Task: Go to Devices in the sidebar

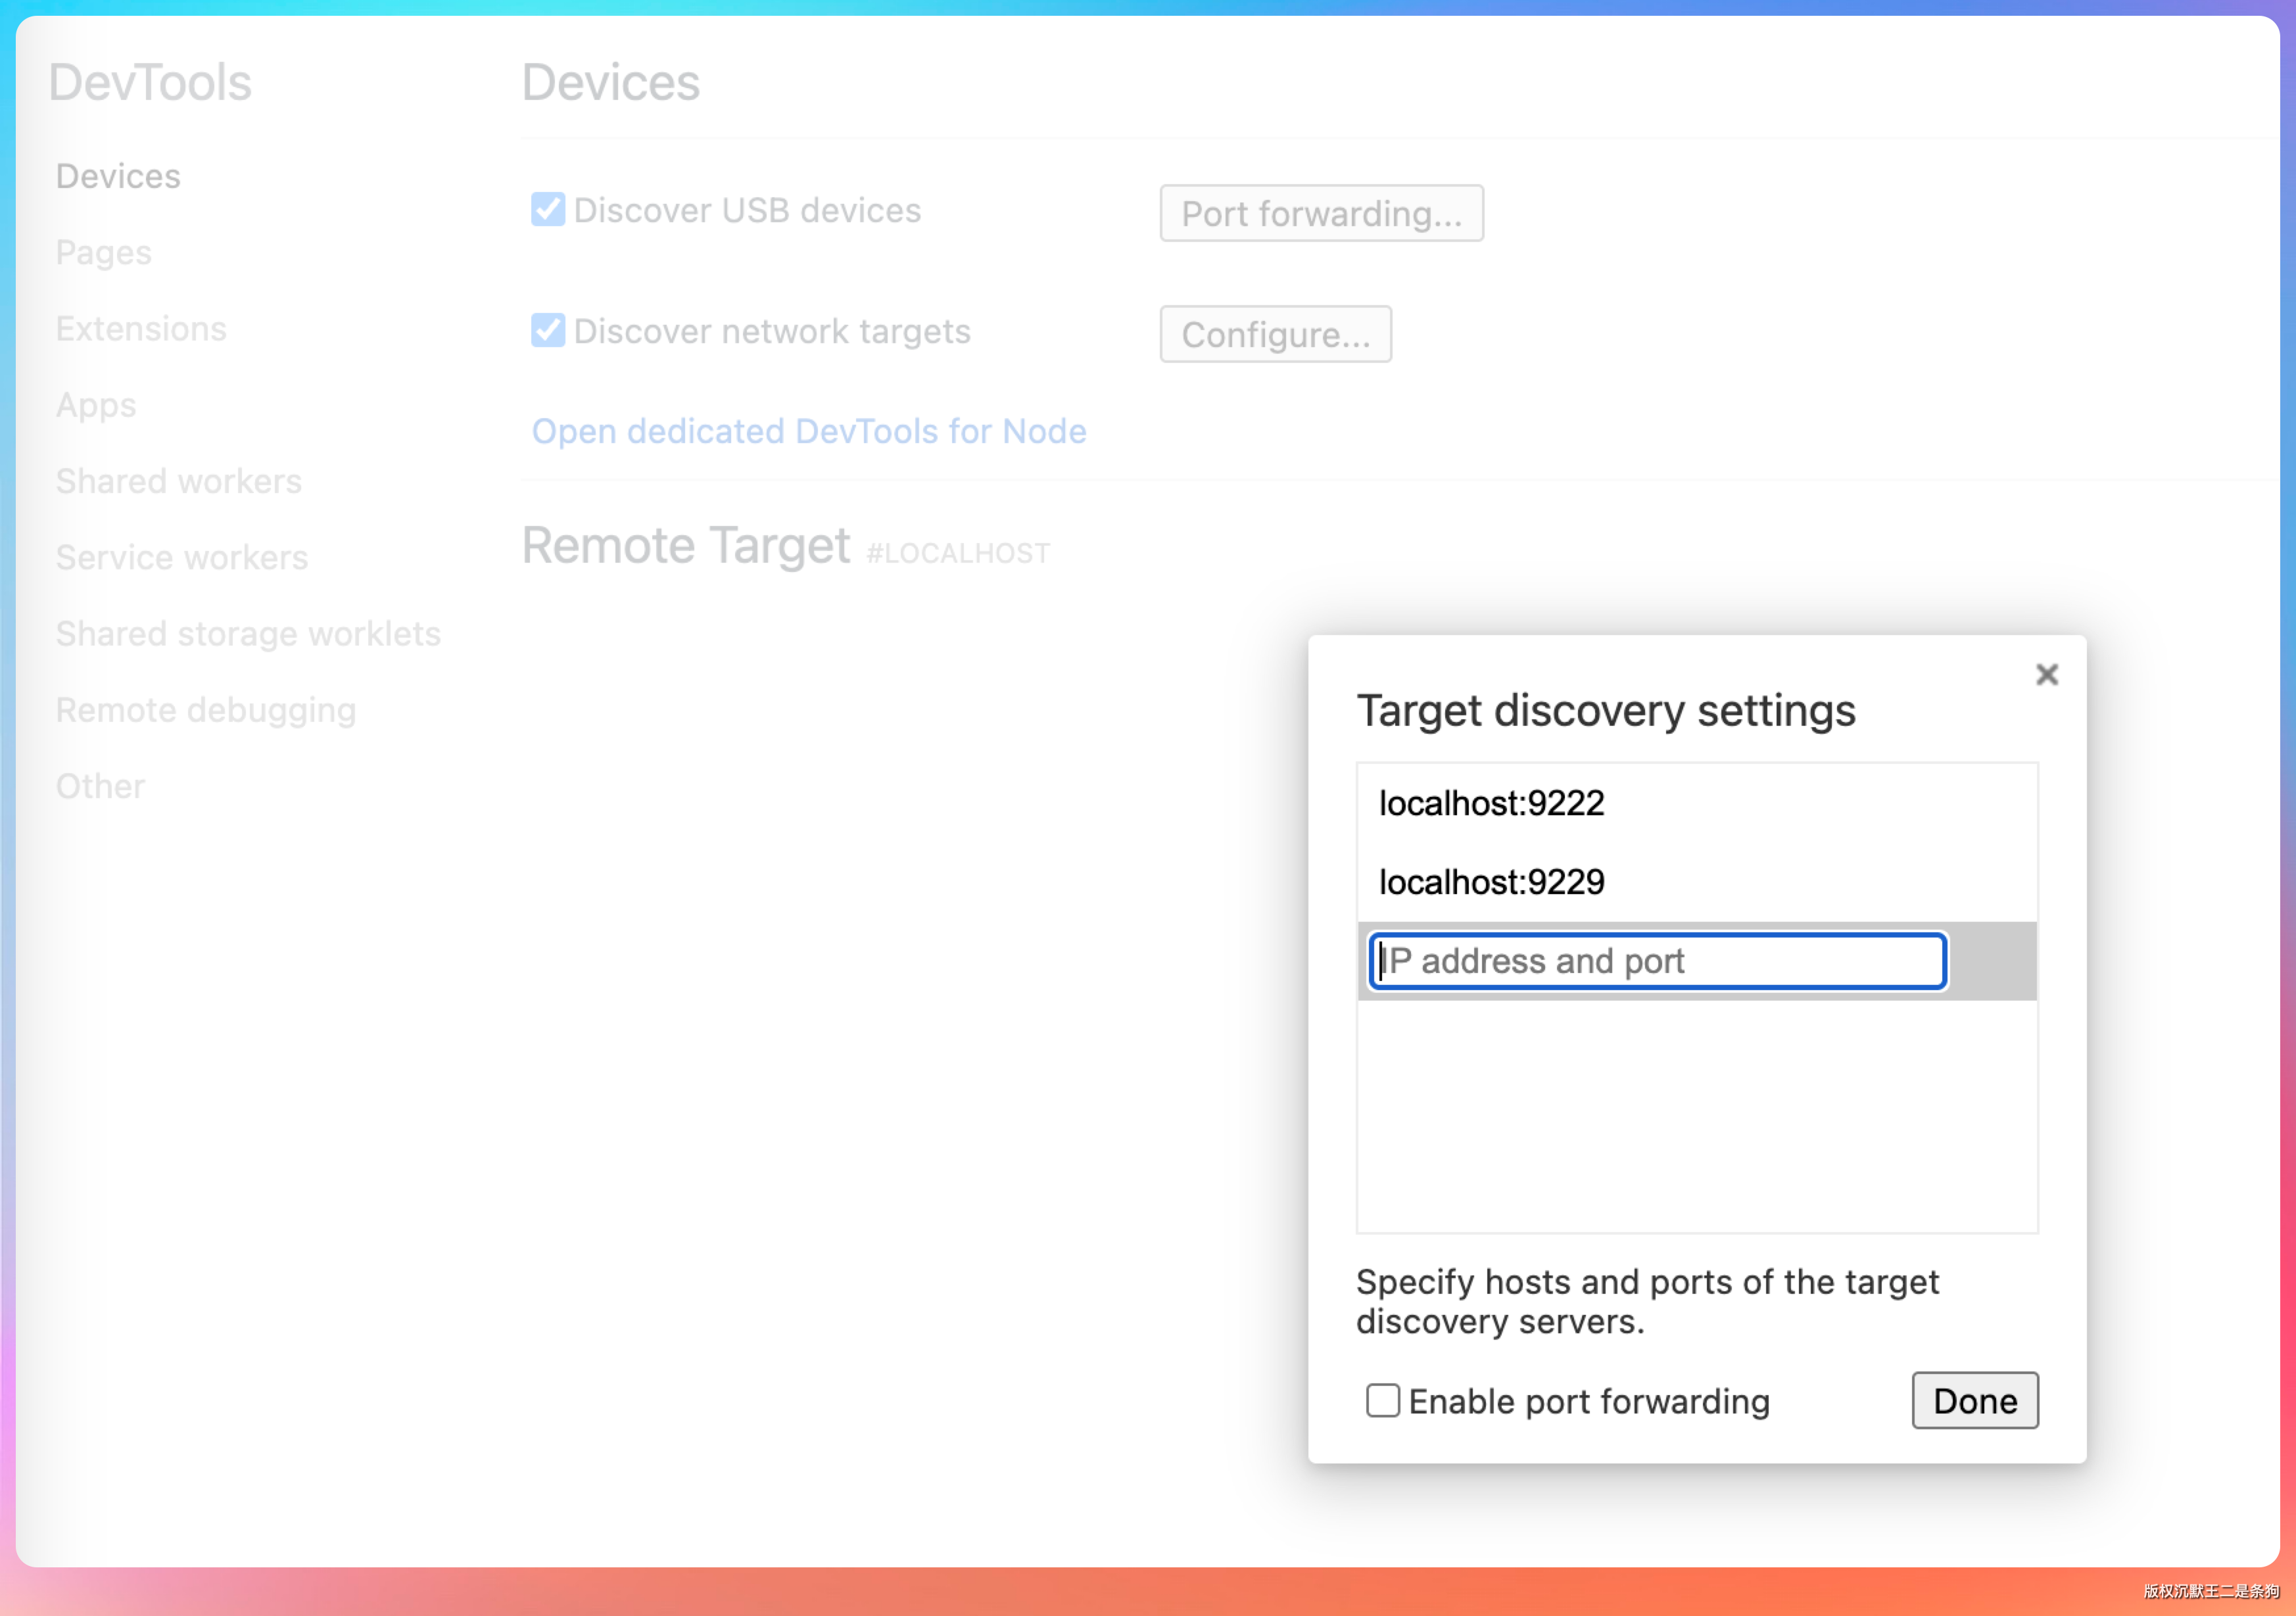Action: click(x=118, y=176)
